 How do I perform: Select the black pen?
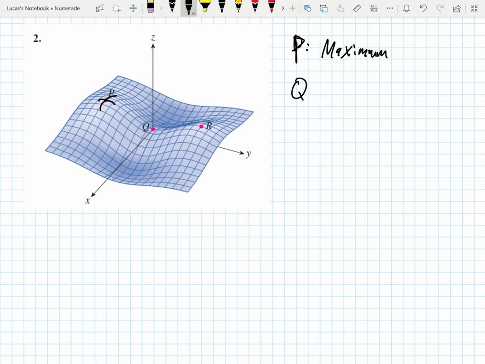point(188,7)
